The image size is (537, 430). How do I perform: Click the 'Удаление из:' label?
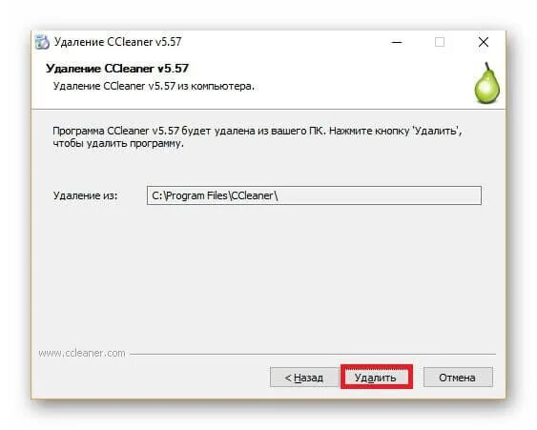tap(85, 195)
